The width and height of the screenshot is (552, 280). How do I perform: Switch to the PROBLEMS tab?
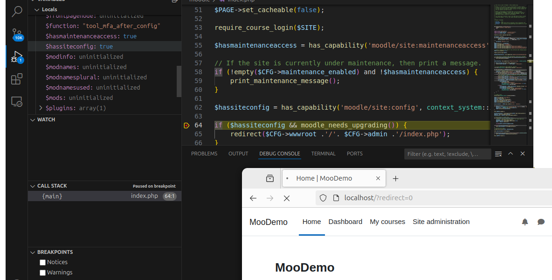(x=204, y=154)
